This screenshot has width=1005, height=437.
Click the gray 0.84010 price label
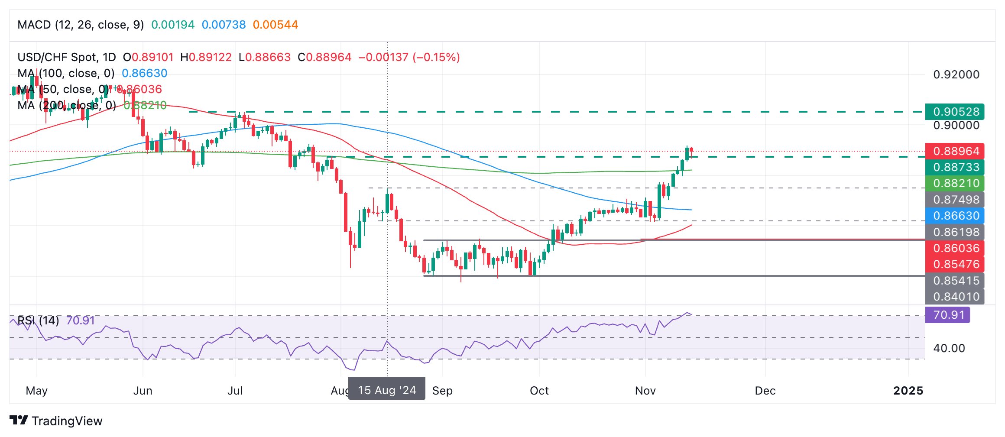[x=955, y=297]
